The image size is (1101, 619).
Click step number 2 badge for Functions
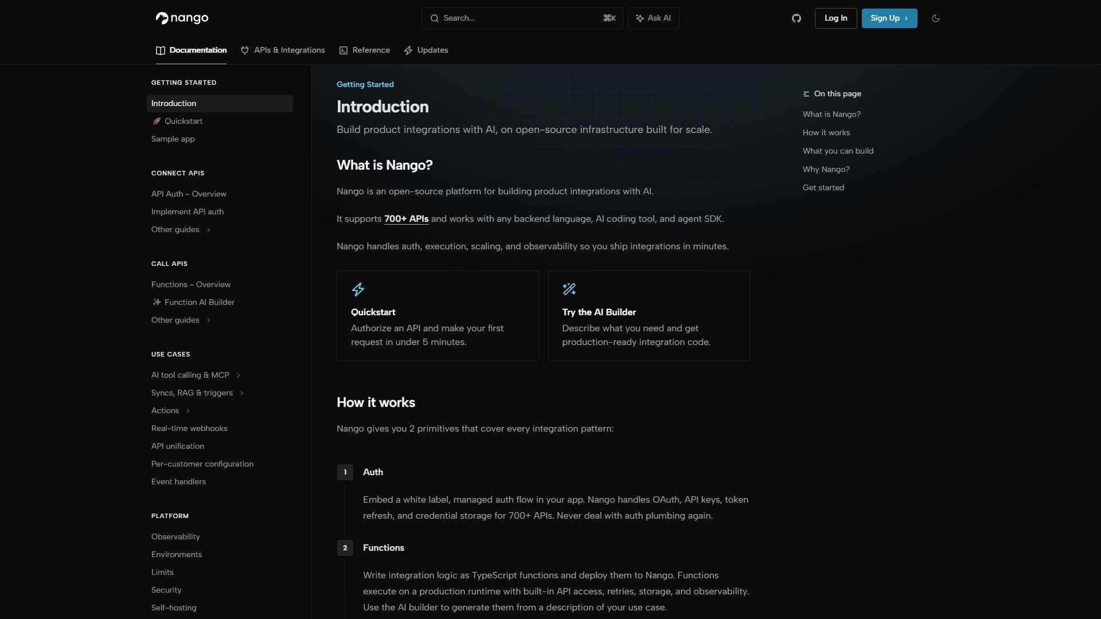point(345,548)
